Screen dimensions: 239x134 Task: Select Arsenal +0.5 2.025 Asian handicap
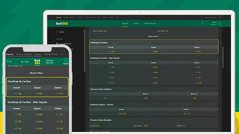tap(122, 114)
